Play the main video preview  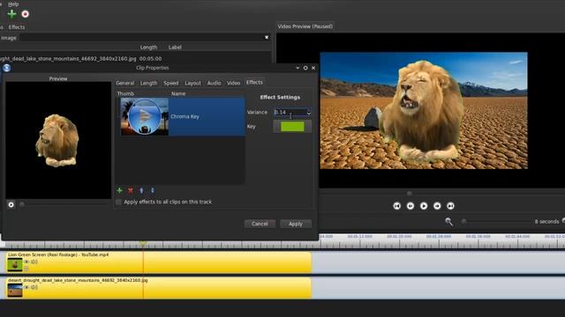click(x=424, y=205)
